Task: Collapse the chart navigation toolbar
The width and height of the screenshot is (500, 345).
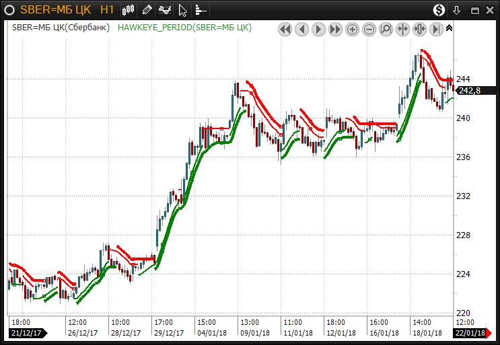Action: click(x=450, y=28)
